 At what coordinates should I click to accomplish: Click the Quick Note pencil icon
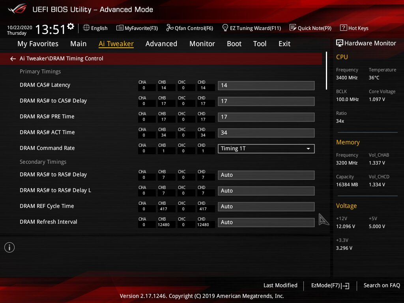point(293,28)
